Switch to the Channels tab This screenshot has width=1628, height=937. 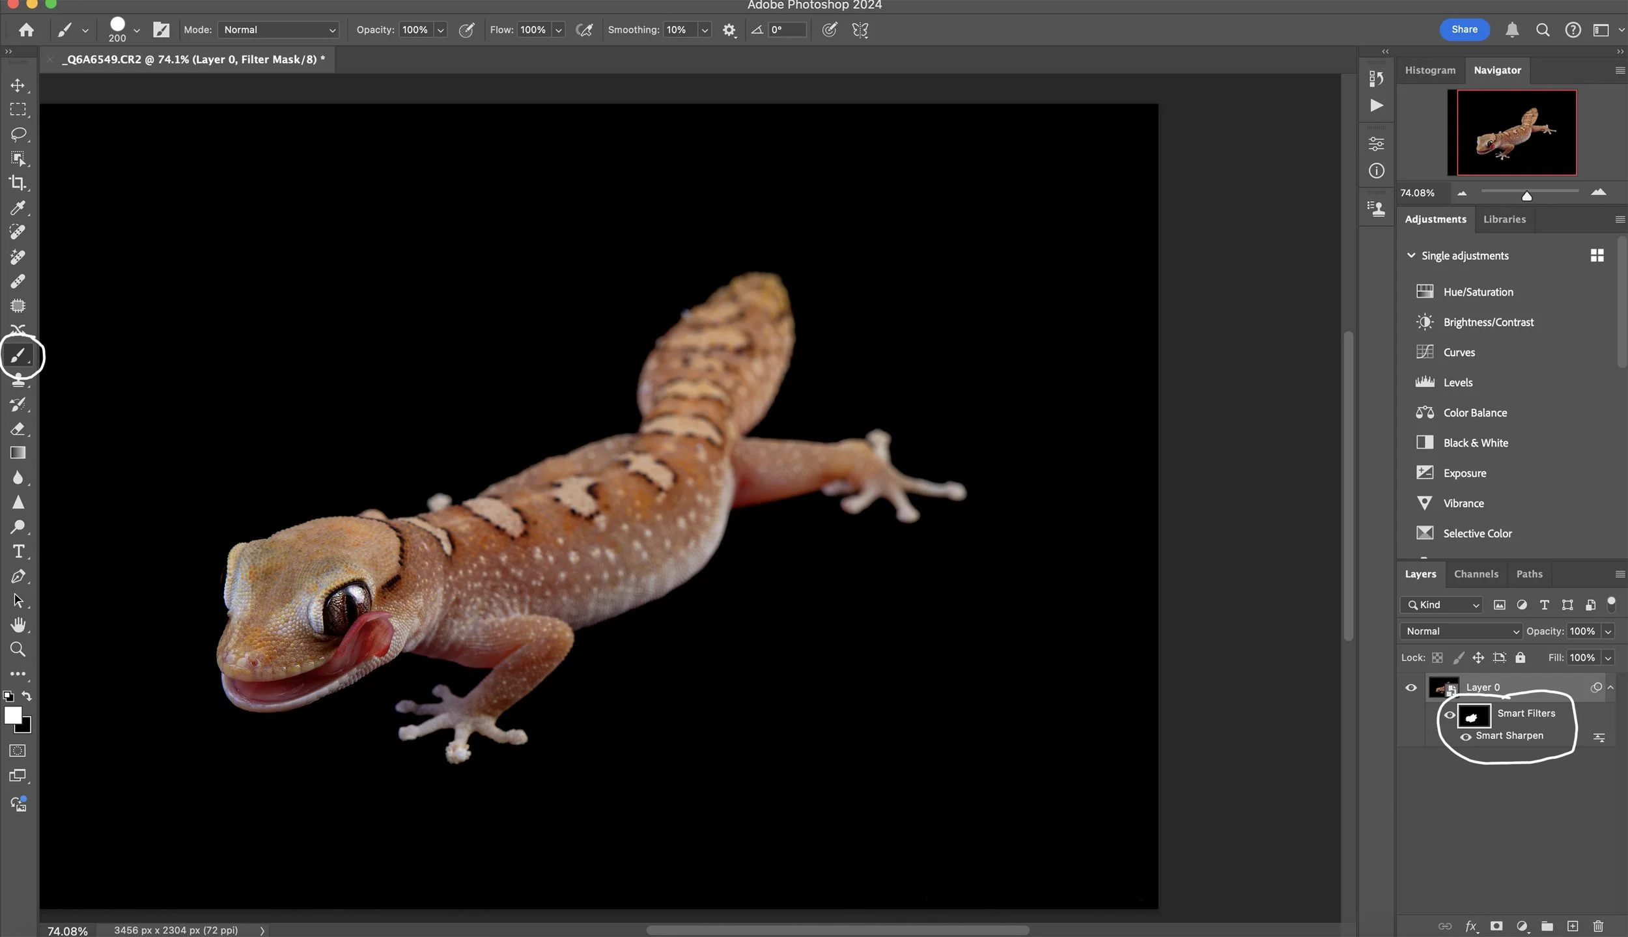(1475, 574)
